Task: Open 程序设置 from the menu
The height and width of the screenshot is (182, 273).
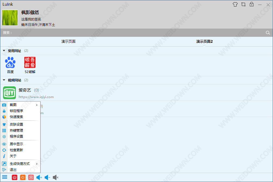Action: (x=20, y=136)
